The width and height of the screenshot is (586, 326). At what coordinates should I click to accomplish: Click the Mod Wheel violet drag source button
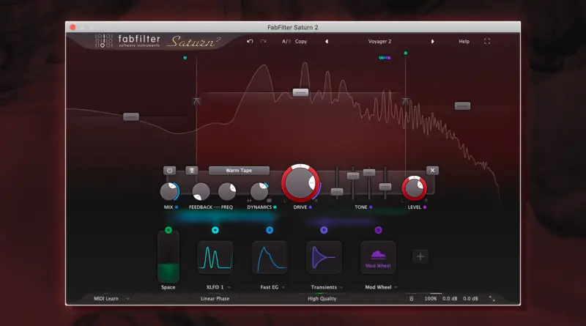point(378,230)
